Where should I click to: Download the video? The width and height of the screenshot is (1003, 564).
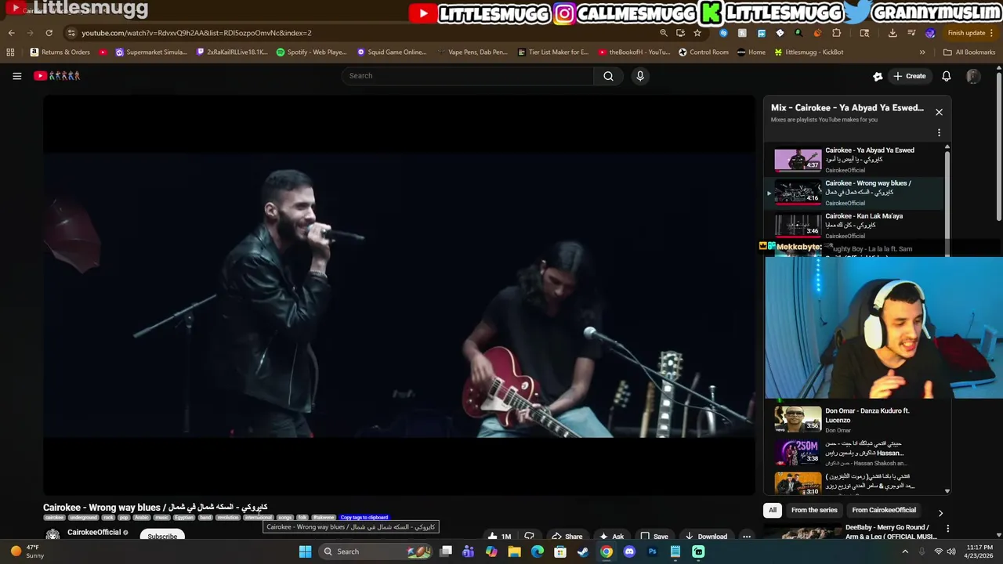[x=705, y=537]
